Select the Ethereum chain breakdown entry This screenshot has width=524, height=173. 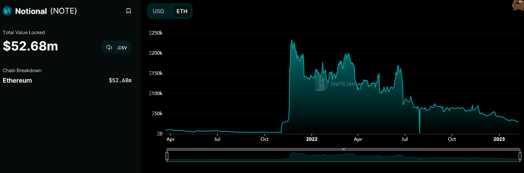[17, 81]
